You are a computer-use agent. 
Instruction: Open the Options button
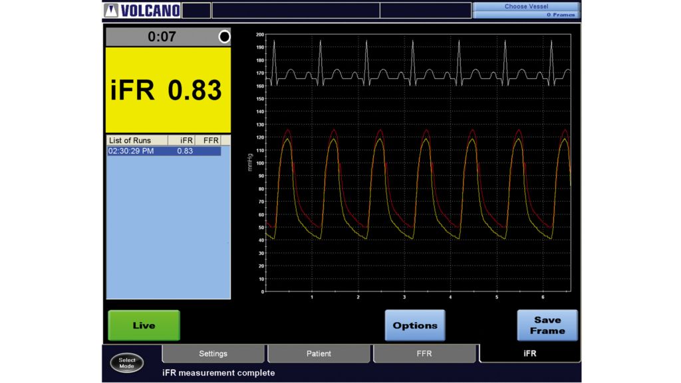coord(415,325)
